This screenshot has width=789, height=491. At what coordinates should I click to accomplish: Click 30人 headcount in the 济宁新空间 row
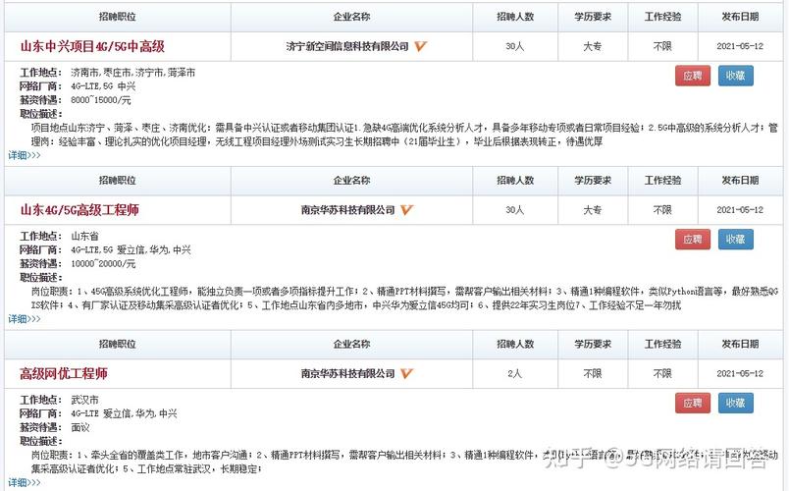coord(515,46)
